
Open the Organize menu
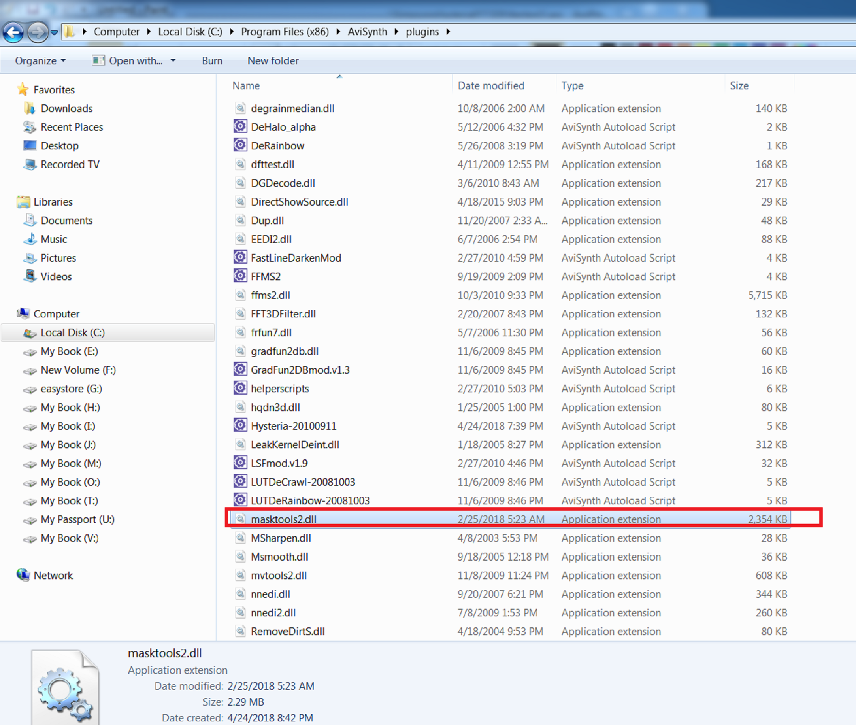pyautogui.click(x=40, y=61)
